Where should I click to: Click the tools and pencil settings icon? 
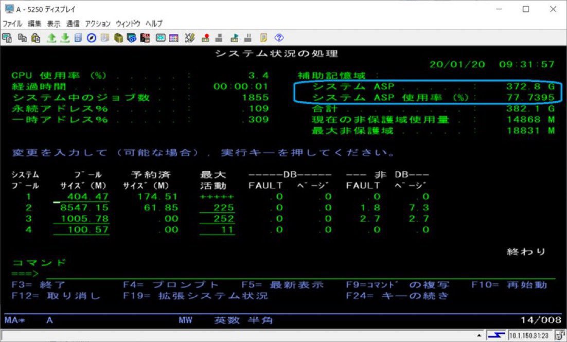[x=189, y=38]
